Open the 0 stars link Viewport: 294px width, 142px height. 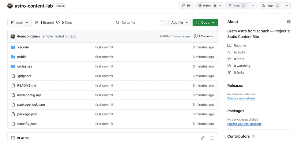[239, 59]
